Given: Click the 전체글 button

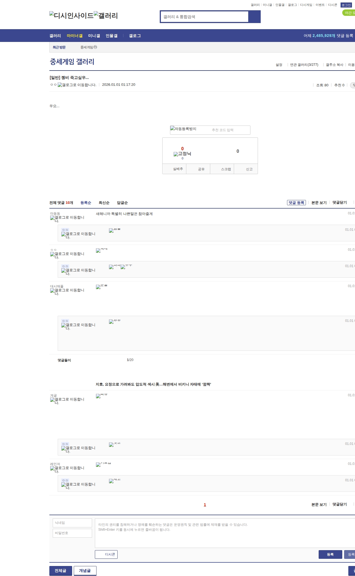Looking at the screenshot, I should 60,571.
